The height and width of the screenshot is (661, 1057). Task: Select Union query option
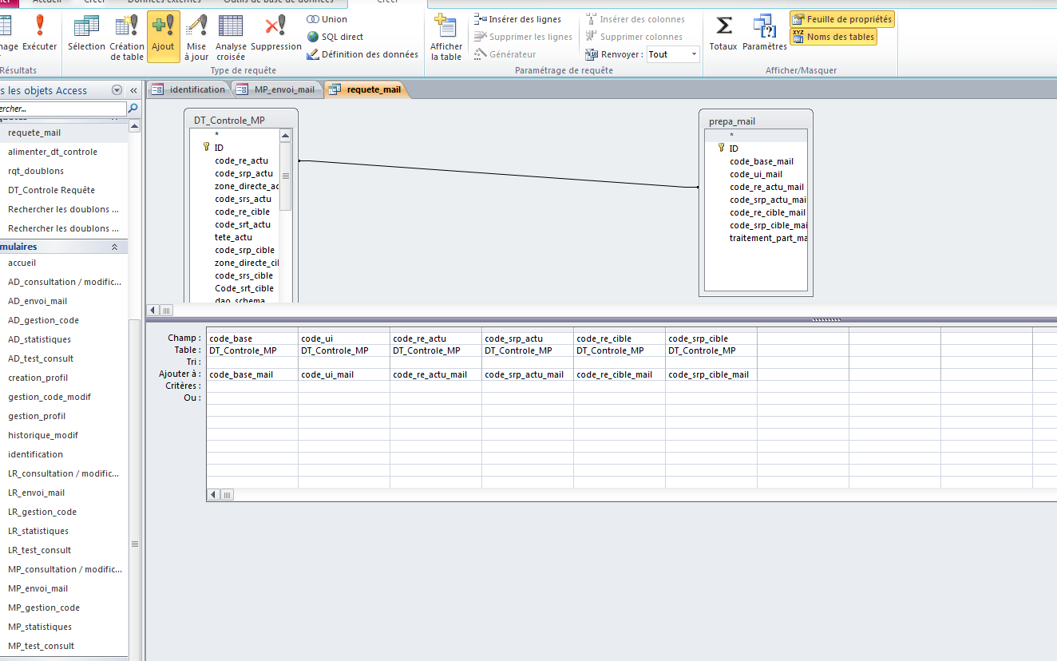point(327,19)
